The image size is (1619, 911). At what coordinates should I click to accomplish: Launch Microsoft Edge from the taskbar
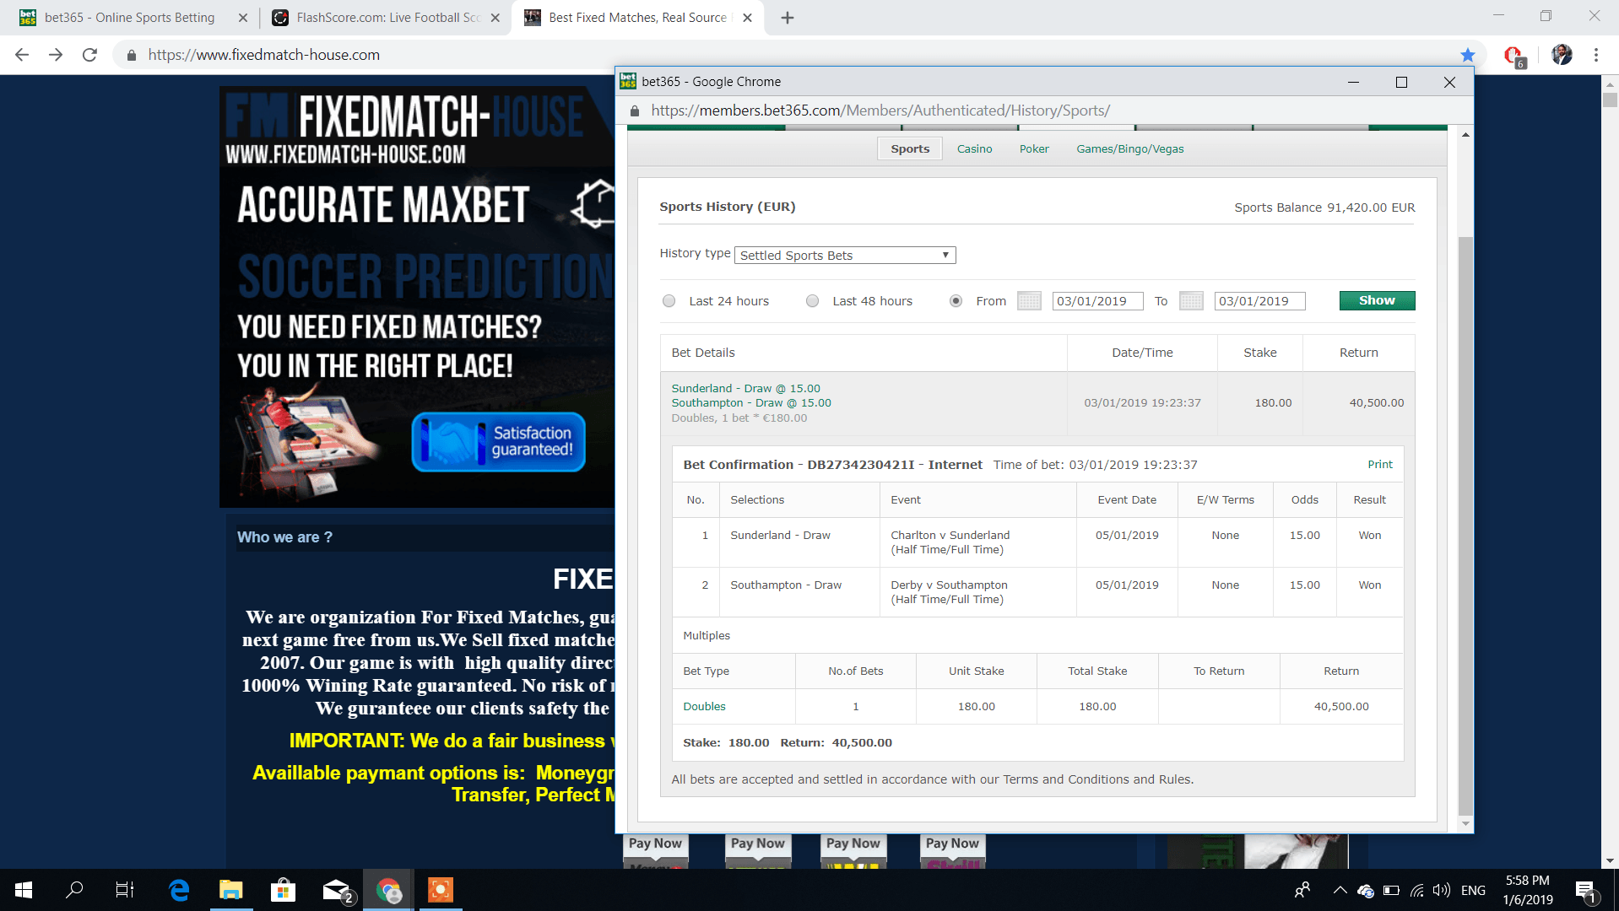coord(179,890)
